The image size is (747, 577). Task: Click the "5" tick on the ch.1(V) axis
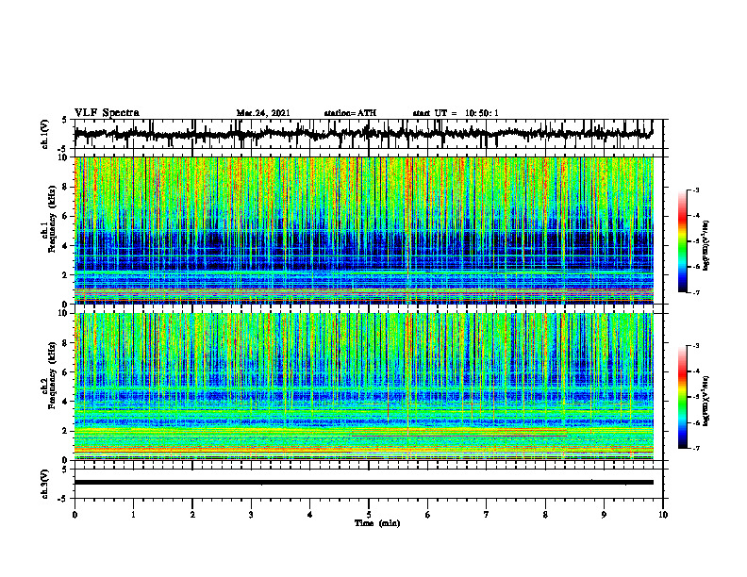64,120
